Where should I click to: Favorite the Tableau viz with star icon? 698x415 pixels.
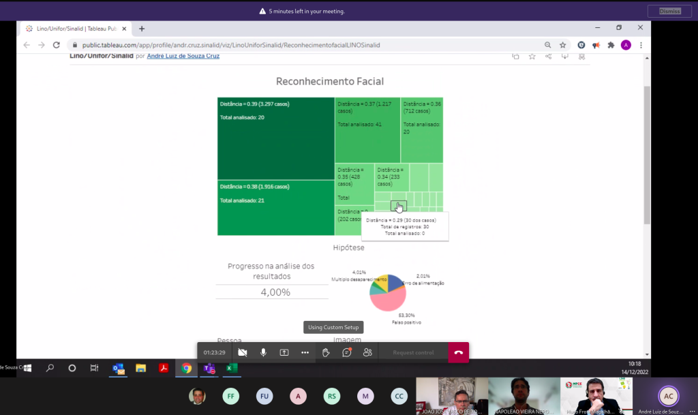(x=532, y=56)
